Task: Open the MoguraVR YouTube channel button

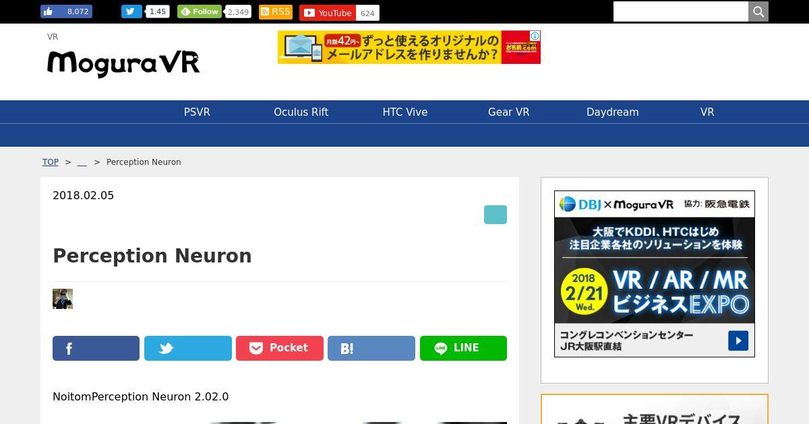Action: [328, 13]
